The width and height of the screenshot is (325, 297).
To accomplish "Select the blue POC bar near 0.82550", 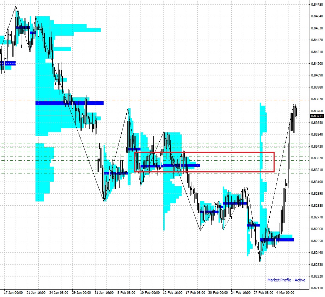I will [x=277, y=240].
